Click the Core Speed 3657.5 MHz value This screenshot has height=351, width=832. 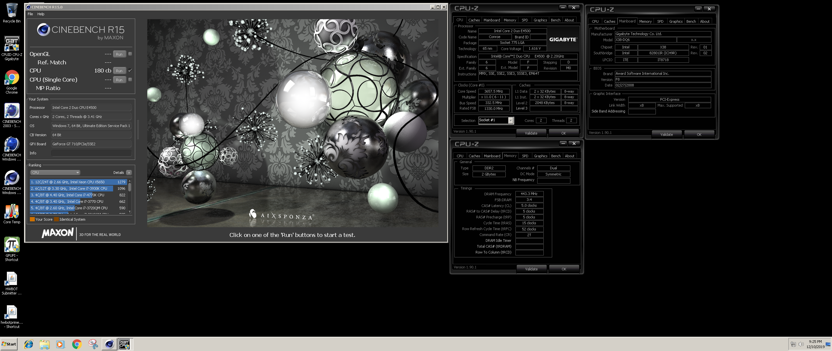(494, 92)
